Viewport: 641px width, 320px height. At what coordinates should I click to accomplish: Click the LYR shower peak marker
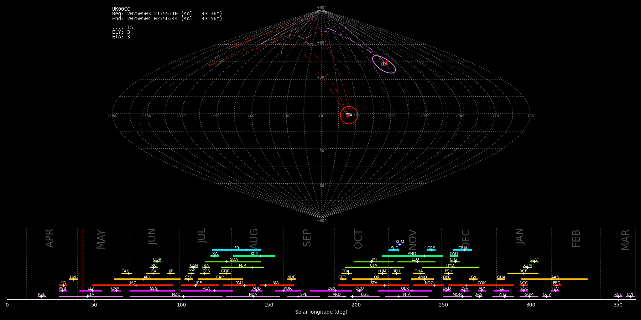[63, 285]
